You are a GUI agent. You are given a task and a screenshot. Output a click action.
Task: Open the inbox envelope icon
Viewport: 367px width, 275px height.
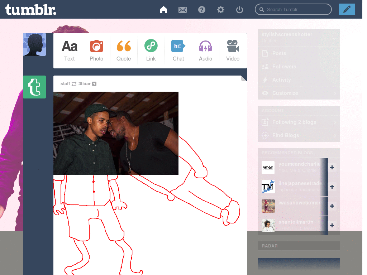click(182, 10)
